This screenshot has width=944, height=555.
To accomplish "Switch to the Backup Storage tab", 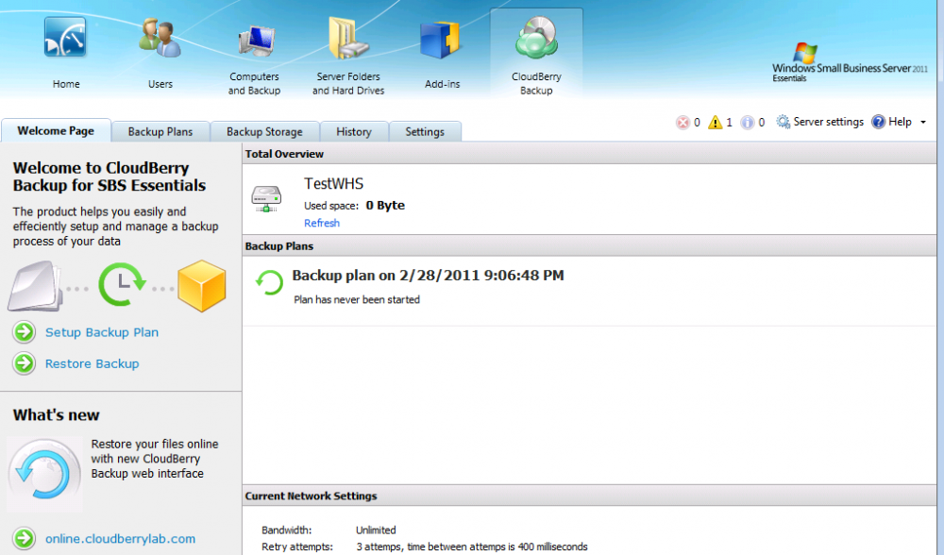I will click(x=264, y=132).
